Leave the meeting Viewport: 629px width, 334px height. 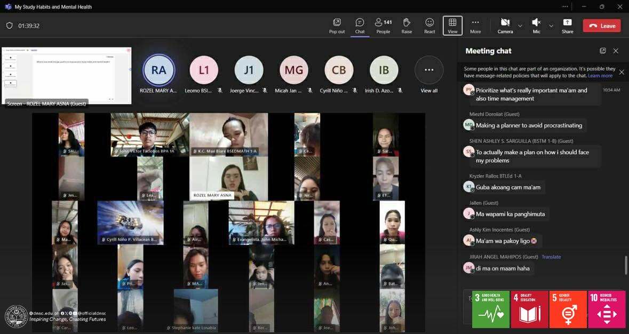coord(602,26)
